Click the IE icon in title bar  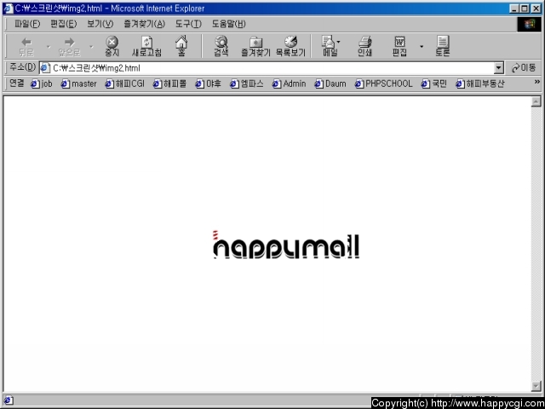[8, 9]
